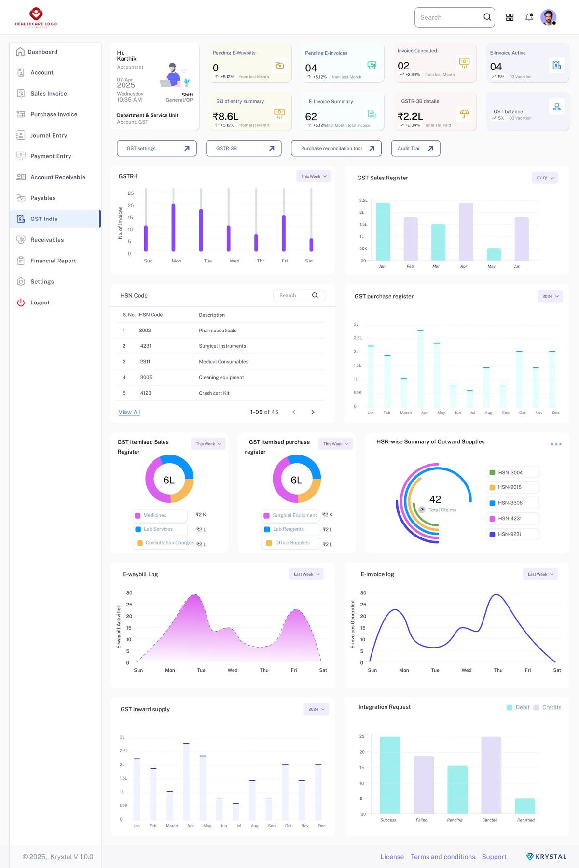Open GST Itemised Sales Register This Week dropdown
Screen dimensions: 579x868
208,444
